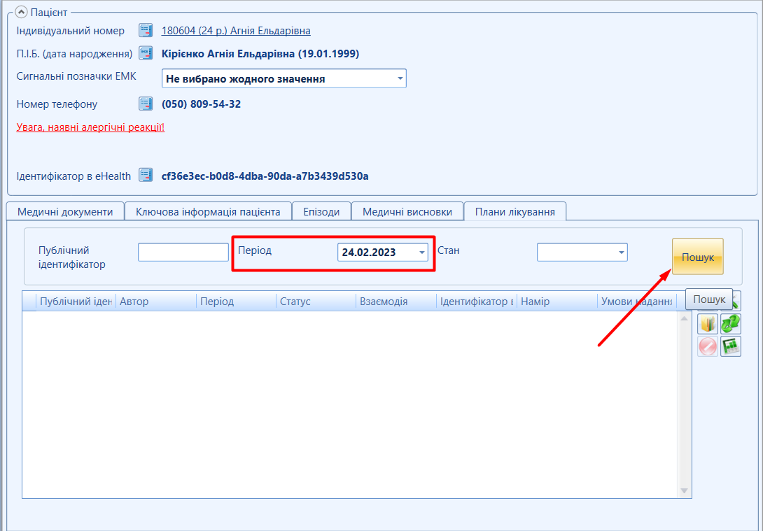
Task: Click the green spreadsheet export icon
Action: point(730,346)
